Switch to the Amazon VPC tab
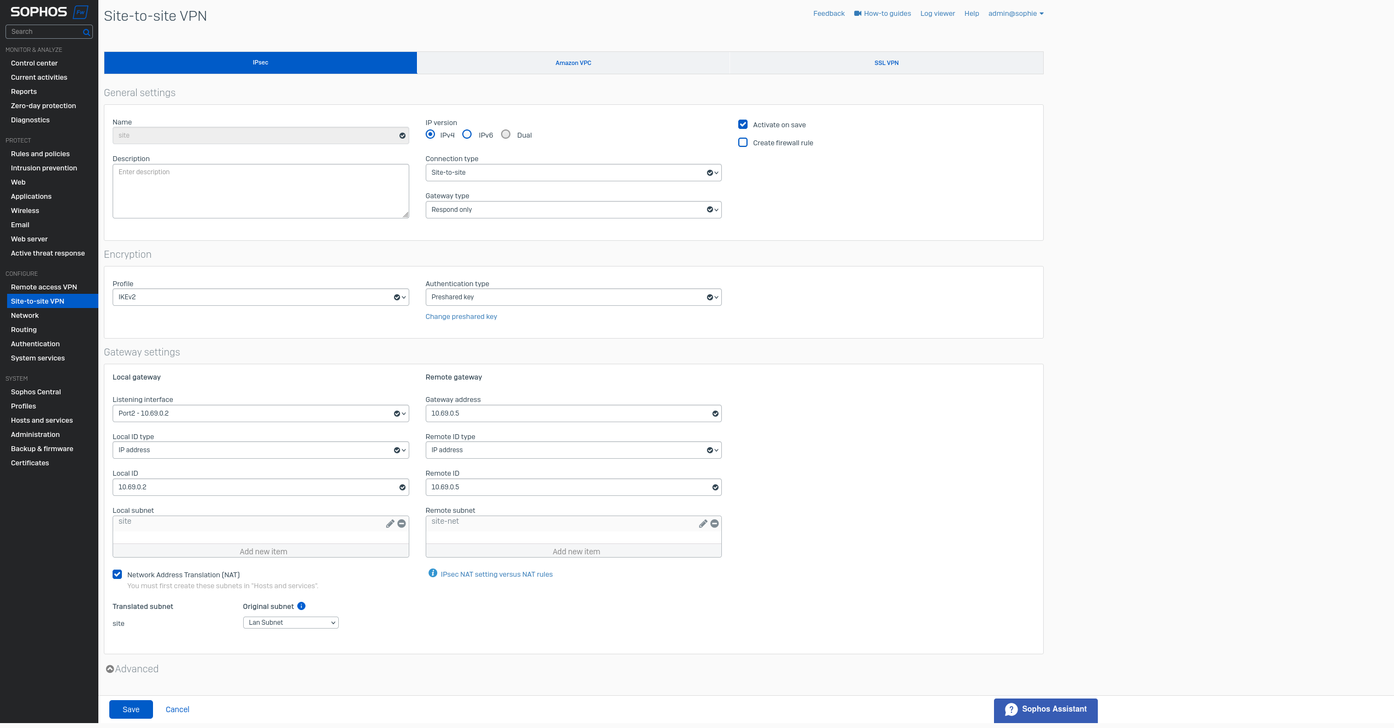1394x728 pixels. click(x=573, y=63)
